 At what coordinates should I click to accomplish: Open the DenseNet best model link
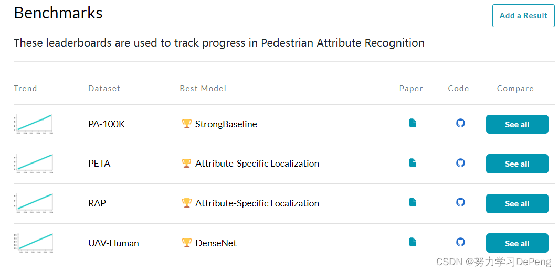pos(216,243)
